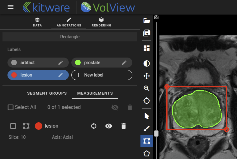This screenshot has width=237, height=159.
Task: Select the window/level contrast tool
Action: [147, 63]
